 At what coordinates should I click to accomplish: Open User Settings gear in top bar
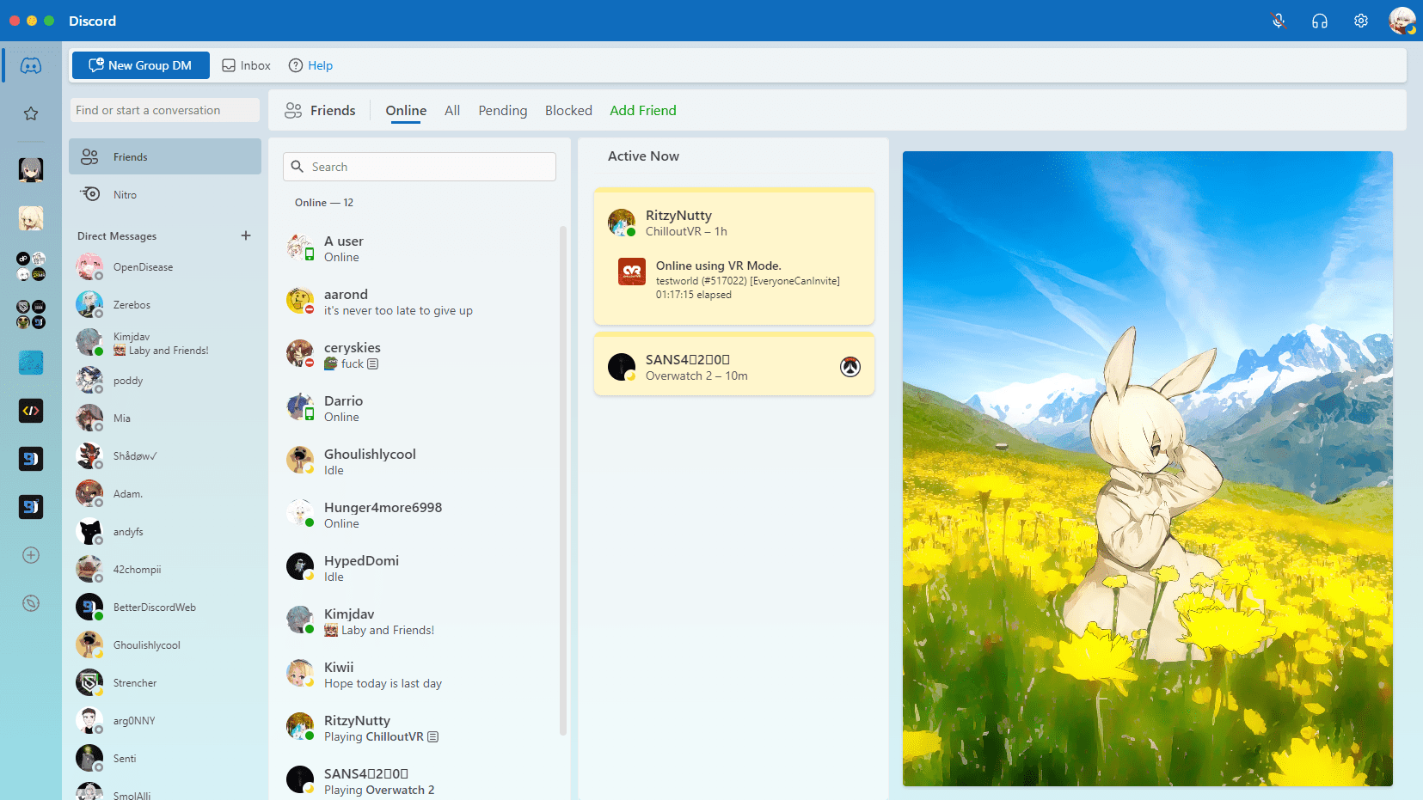1361,20
